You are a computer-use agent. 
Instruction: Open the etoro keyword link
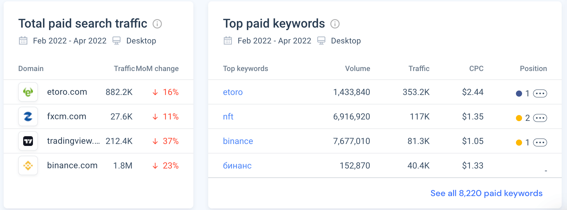(x=233, y=92)
